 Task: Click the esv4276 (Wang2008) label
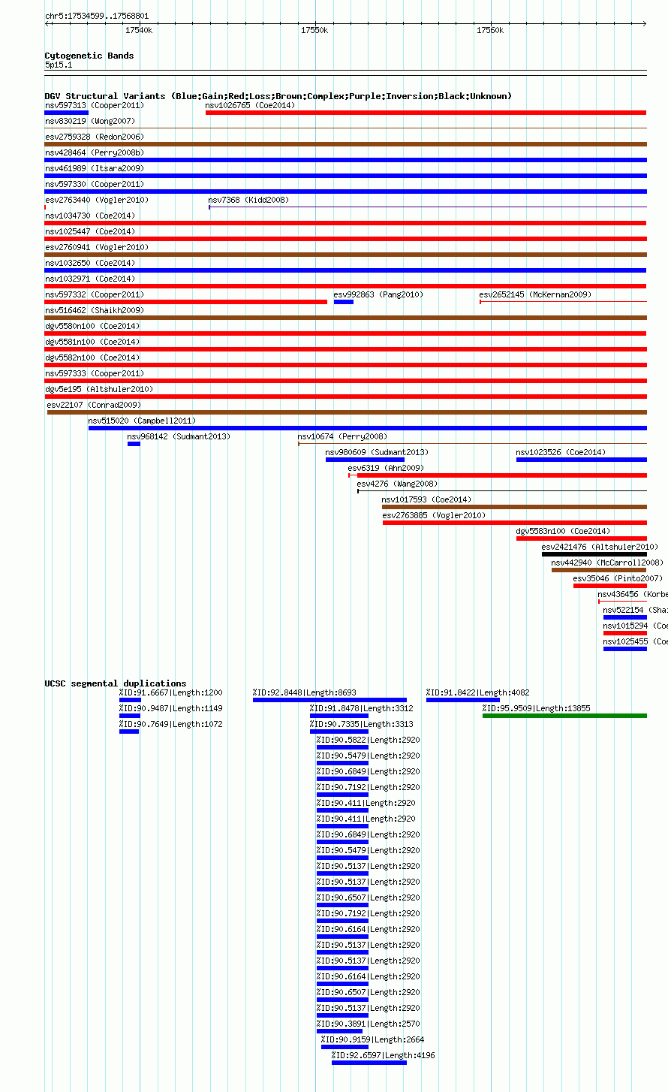398,484
